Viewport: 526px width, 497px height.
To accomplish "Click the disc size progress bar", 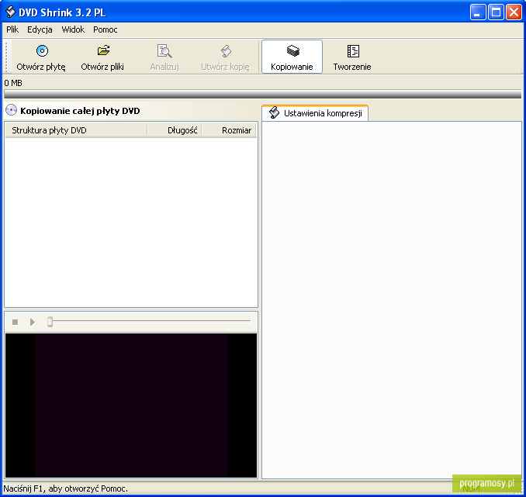I will pyautogui.click(x=263, y=94).
